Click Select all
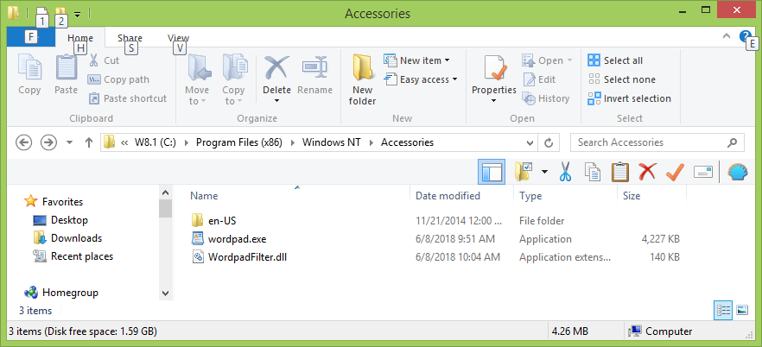 tap(615, 60)
